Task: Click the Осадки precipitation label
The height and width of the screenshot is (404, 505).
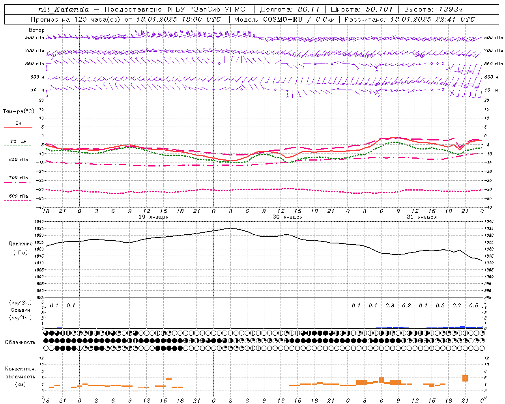Action: (21, 310)
